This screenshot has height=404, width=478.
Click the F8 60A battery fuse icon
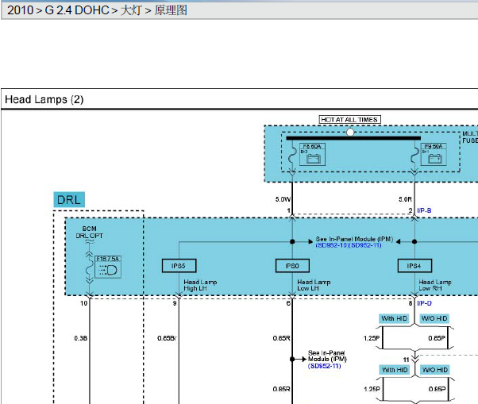click(x=312, y=155)
